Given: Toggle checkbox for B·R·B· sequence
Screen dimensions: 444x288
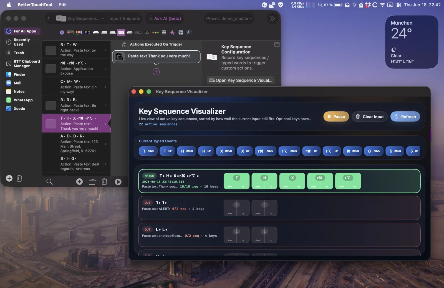Looking at the screenshot, I should click(51, 105).
